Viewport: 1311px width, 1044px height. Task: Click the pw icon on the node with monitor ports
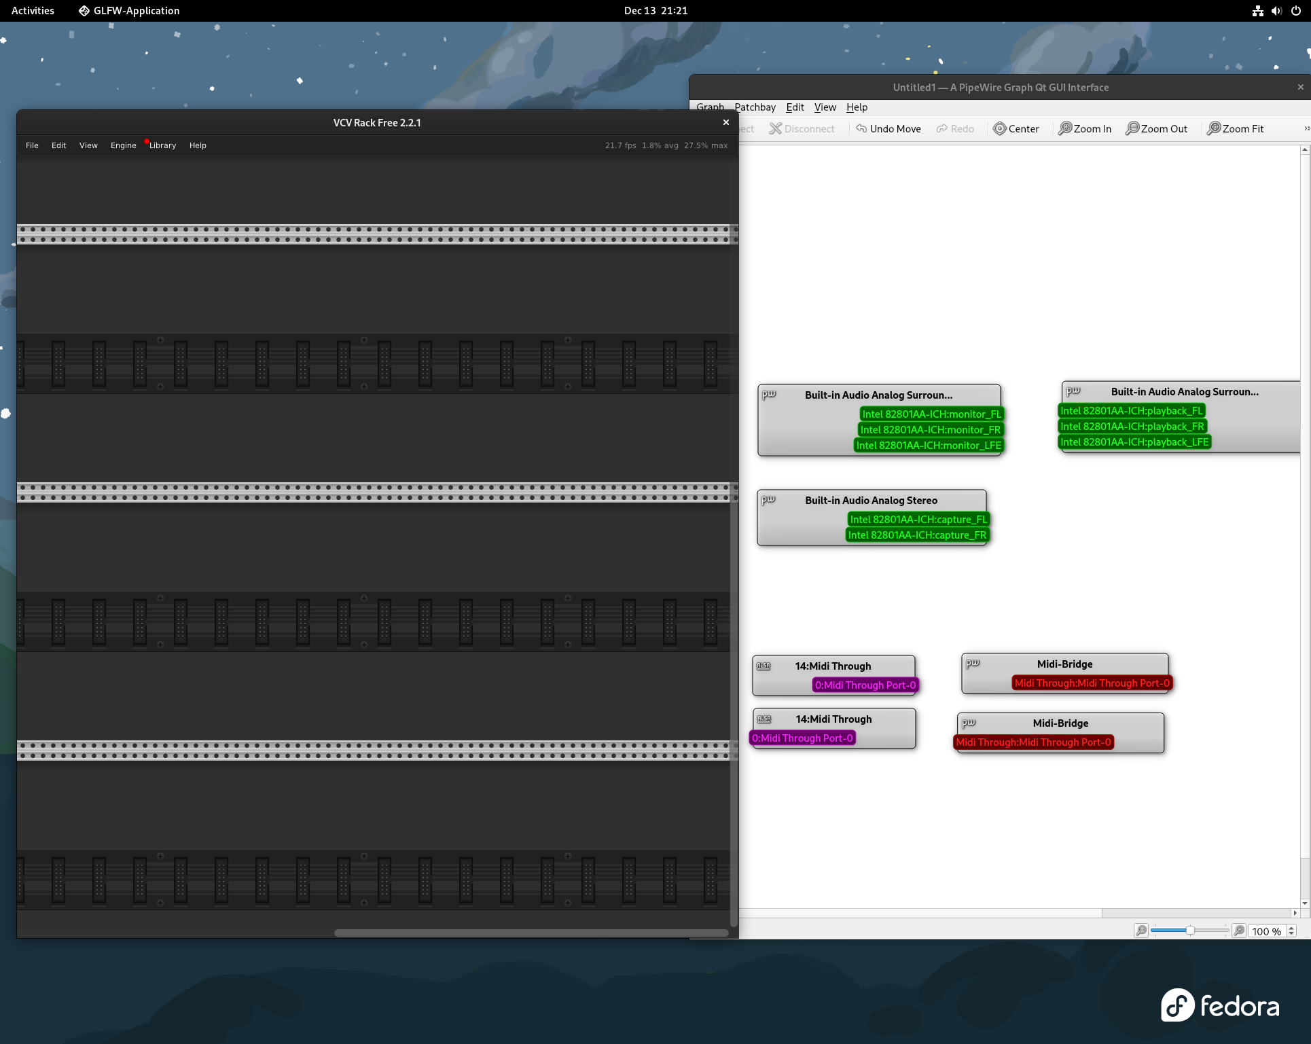pos(769,395)
